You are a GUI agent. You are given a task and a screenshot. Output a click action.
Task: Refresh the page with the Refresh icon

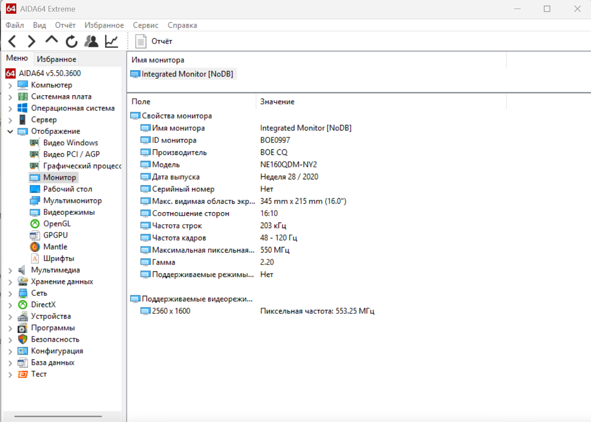coord(72,42)
